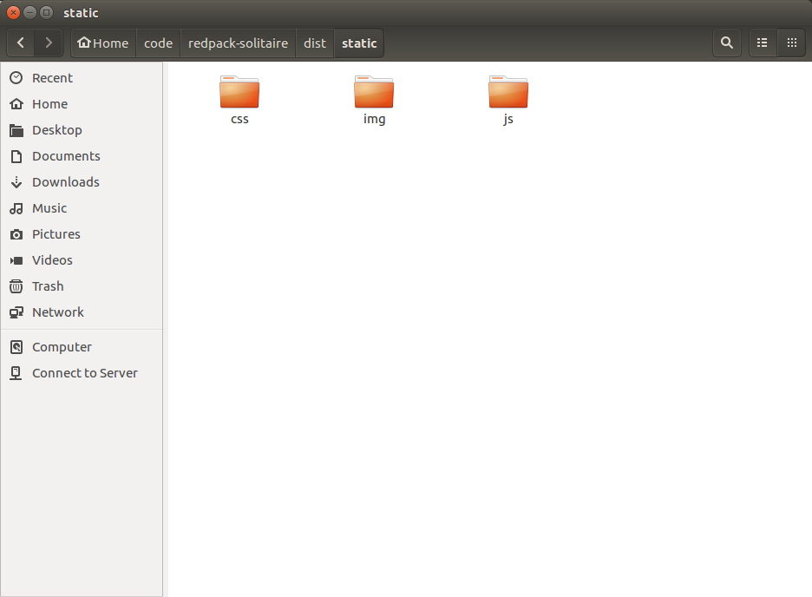Viewport: 812px width, 597px height.
Task: Open Recent label in sidebar
Action: point(52,78)
